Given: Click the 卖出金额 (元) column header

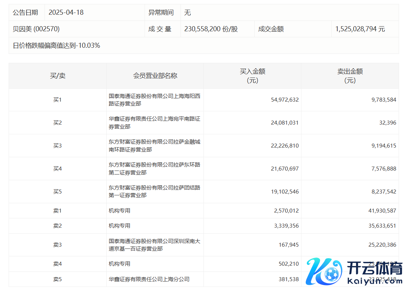Looking at the screenshot, I should click(350, 76).
